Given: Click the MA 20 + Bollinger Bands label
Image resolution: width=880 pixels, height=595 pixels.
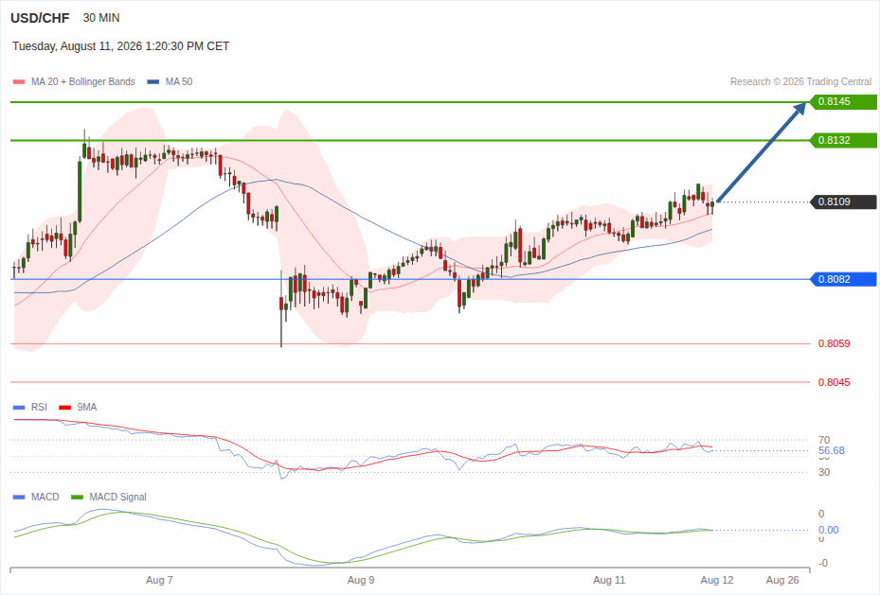Looking at the screenshot, I should (x=83, y=81).
